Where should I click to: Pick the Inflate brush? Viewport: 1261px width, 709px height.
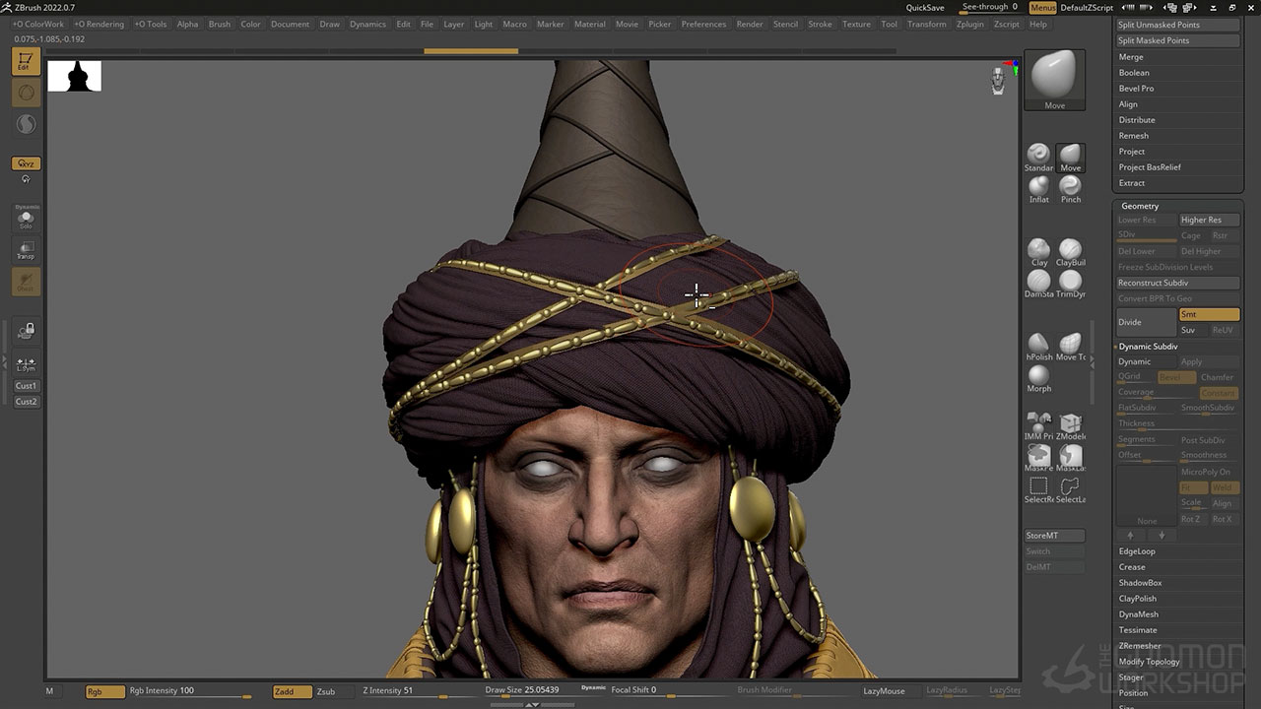[x=1038, y=187]
